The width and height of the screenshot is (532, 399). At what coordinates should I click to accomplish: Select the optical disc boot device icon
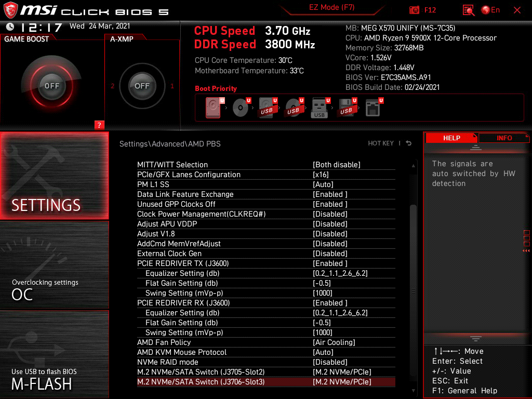[x=241, y=108]
